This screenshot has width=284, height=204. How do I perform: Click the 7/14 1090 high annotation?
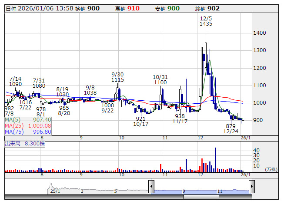coord(16,81)
